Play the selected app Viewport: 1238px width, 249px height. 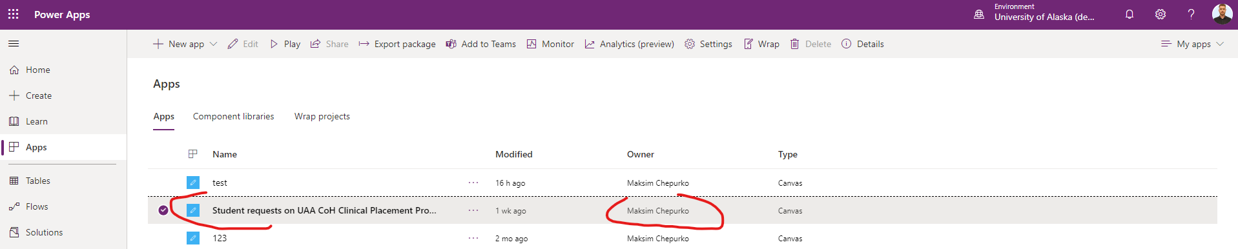(x=285, y=44)
